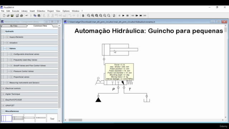
Task: Expand the Supply Elements node
Action: 7,37
